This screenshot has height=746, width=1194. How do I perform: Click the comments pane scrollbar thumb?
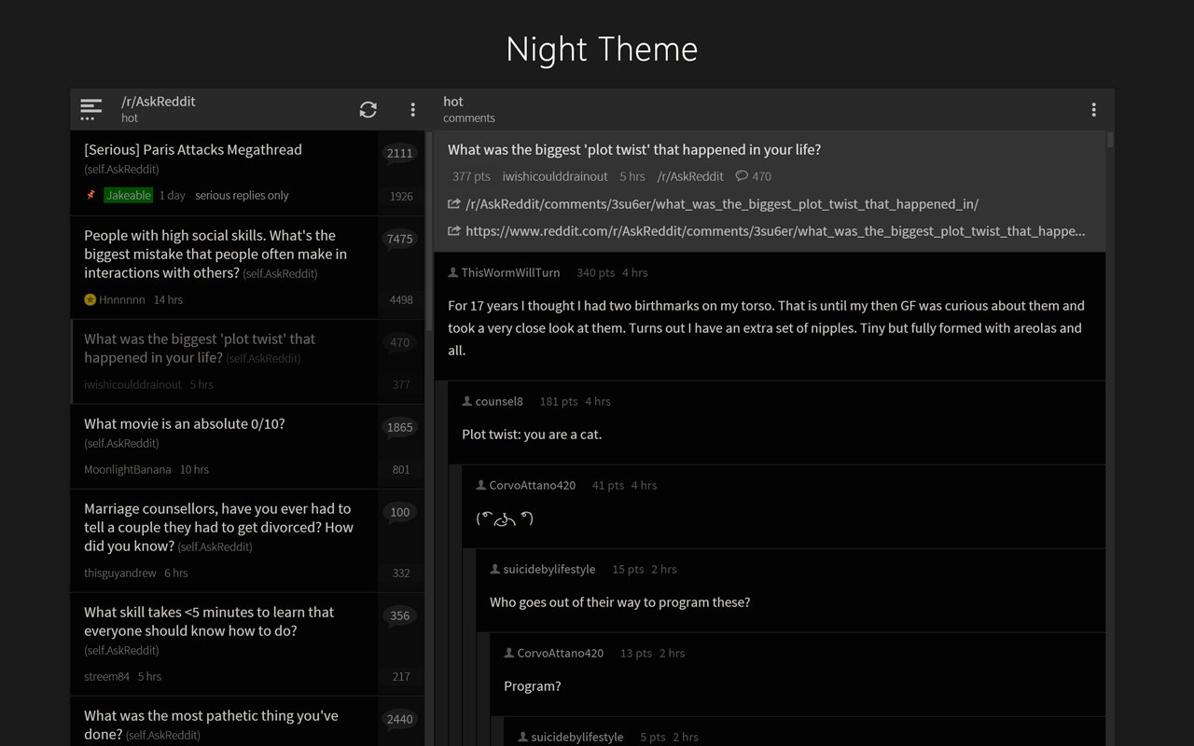(1110, 139)
